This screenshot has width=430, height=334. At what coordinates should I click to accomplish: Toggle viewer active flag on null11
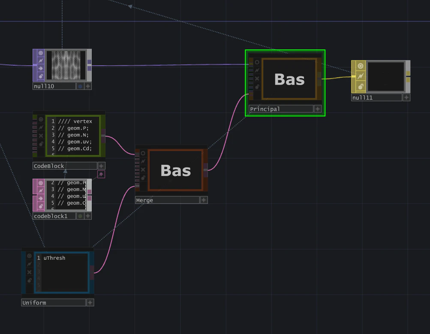361,66
